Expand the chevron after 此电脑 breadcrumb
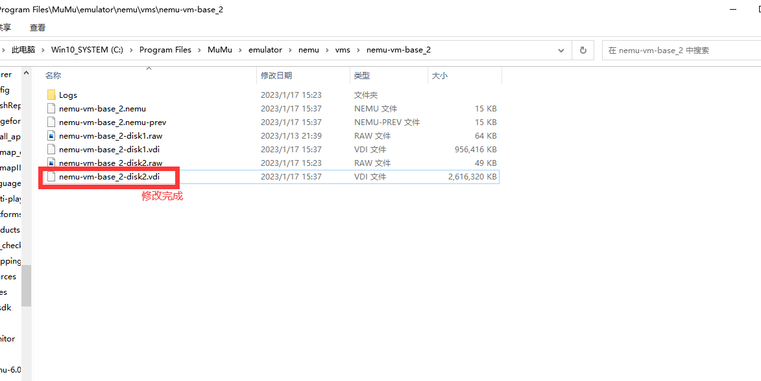Image resolution: width=761 pixels, height=381 pixels. (x=43, y=50)
